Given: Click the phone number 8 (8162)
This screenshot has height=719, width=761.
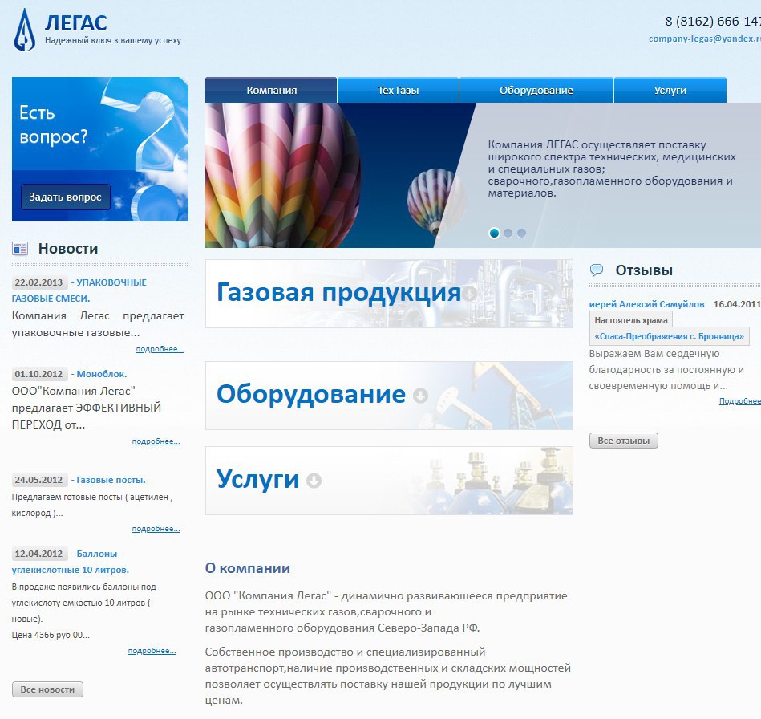Looking at the screenshot, I should coord(712,22).
